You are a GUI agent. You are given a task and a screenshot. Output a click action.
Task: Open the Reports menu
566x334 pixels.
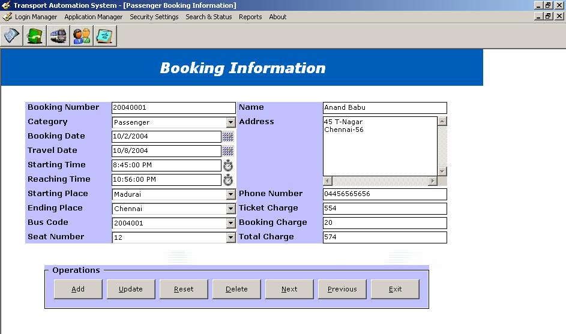coord(250,17)
